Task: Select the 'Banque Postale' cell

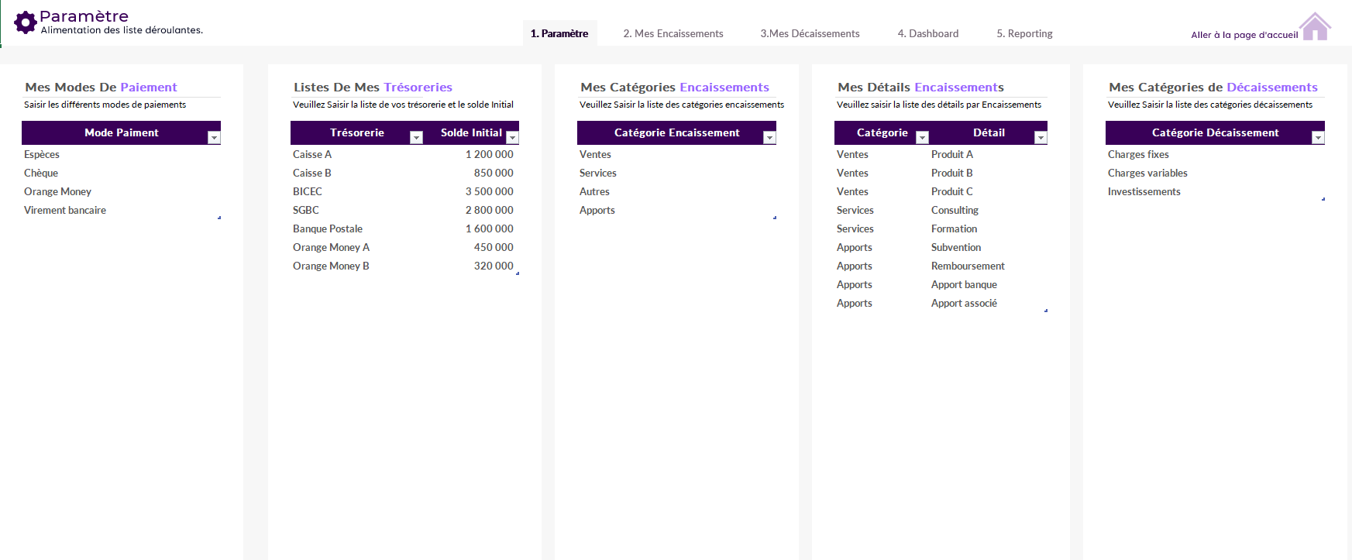Action: pyautogui.click(x=357, y=228)
